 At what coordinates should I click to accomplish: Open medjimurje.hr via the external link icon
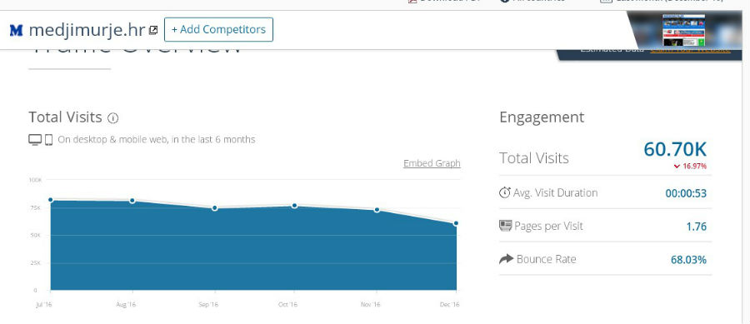tap(153, 31)
